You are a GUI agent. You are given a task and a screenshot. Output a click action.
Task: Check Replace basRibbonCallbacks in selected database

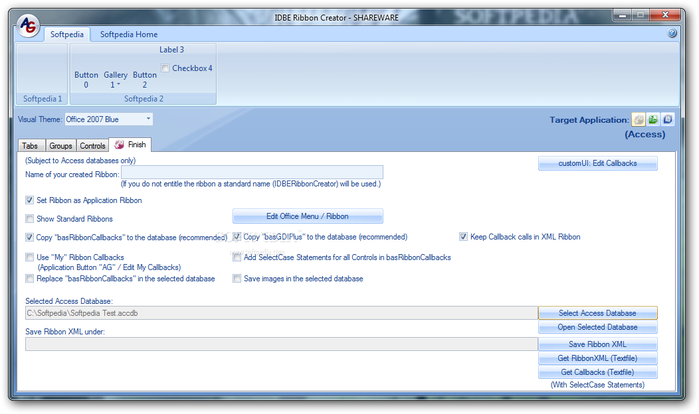[29, 279]
